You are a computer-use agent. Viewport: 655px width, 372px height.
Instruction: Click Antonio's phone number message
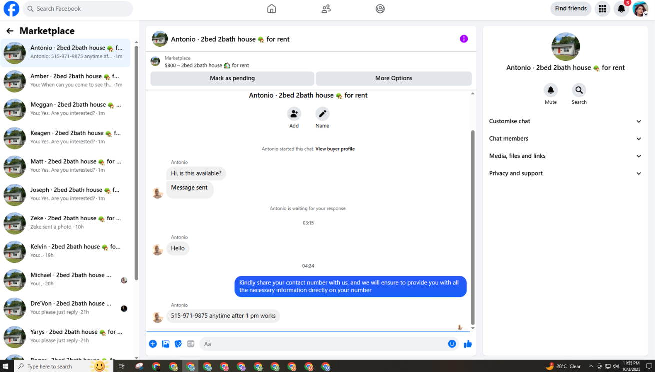pyautogui.click(x=223, y=316)
